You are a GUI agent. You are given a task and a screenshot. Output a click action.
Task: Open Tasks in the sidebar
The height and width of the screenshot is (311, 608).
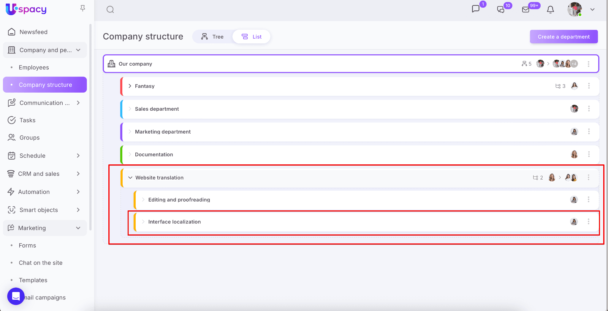coord(27,120)
